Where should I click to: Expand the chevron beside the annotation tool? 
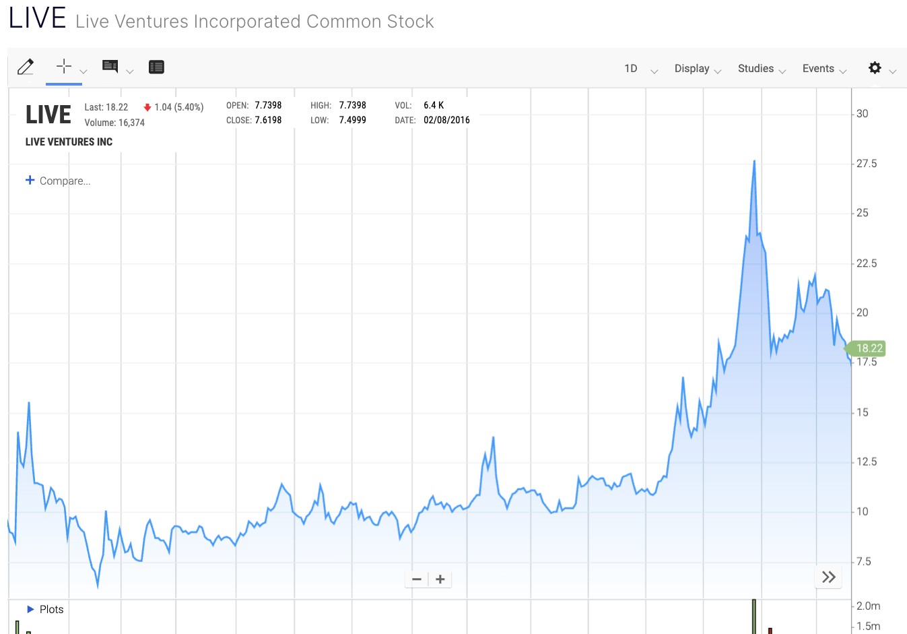tap(130, 71)
